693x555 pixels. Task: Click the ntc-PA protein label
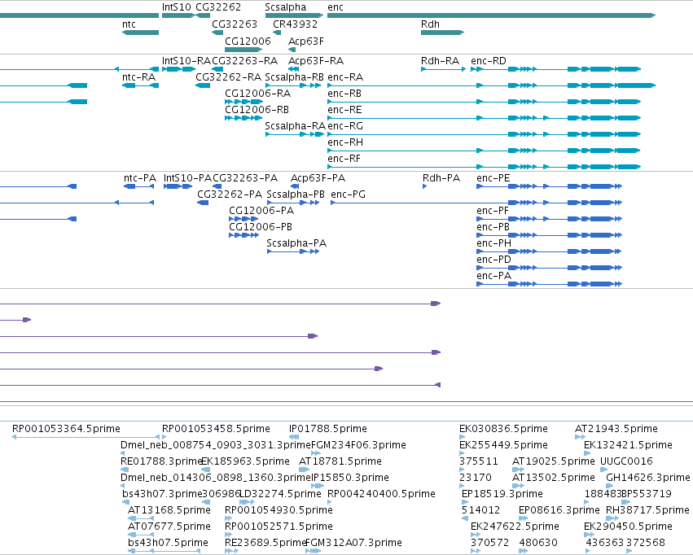coord(140,178)
